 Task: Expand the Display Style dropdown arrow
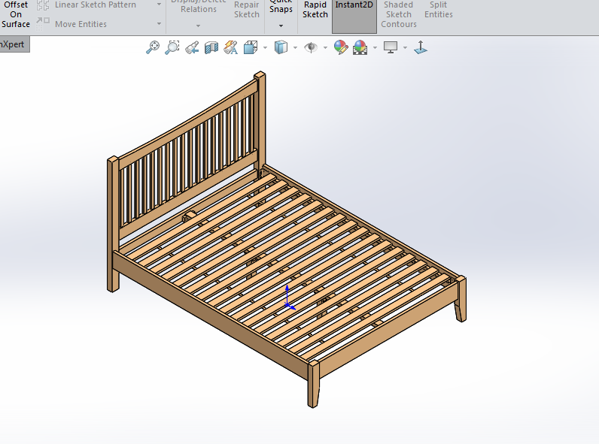click(295, 47)
